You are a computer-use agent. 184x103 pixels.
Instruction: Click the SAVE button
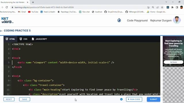[24, 99]
